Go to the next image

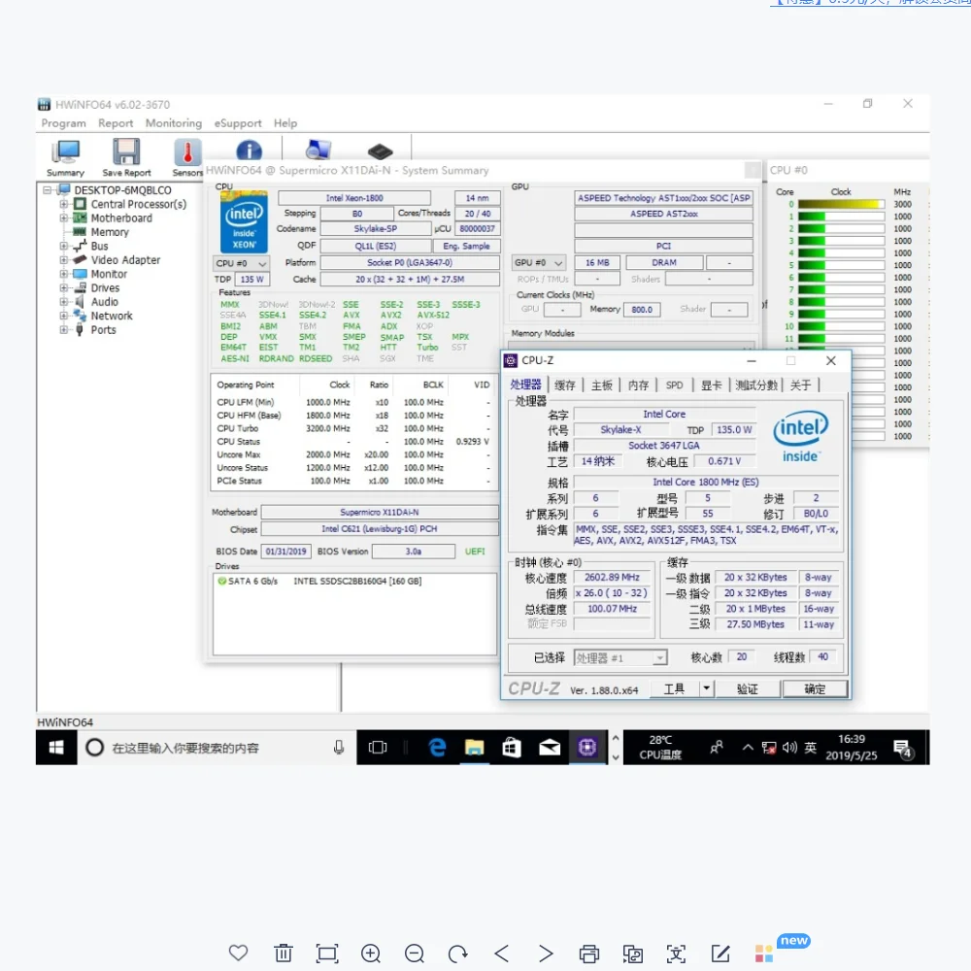click(x=546, y=954)
